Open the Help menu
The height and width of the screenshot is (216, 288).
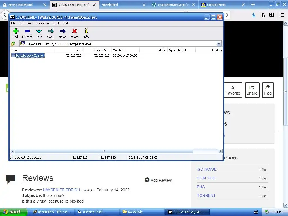point(66,23)
